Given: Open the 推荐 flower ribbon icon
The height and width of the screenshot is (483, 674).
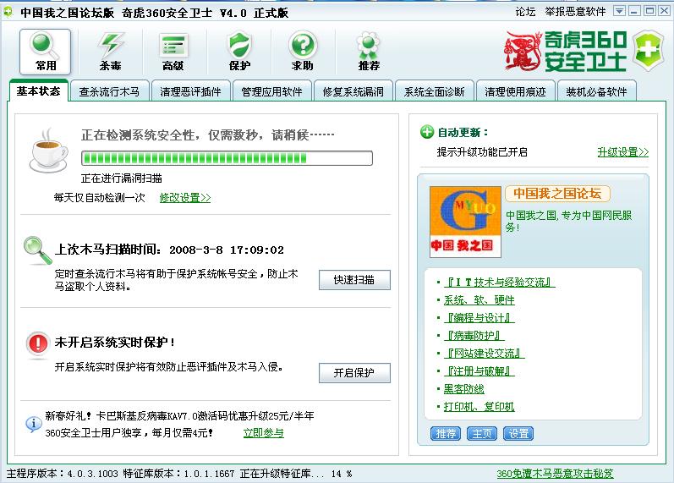Looking at the screenshot, I should [x=369, y=52].
